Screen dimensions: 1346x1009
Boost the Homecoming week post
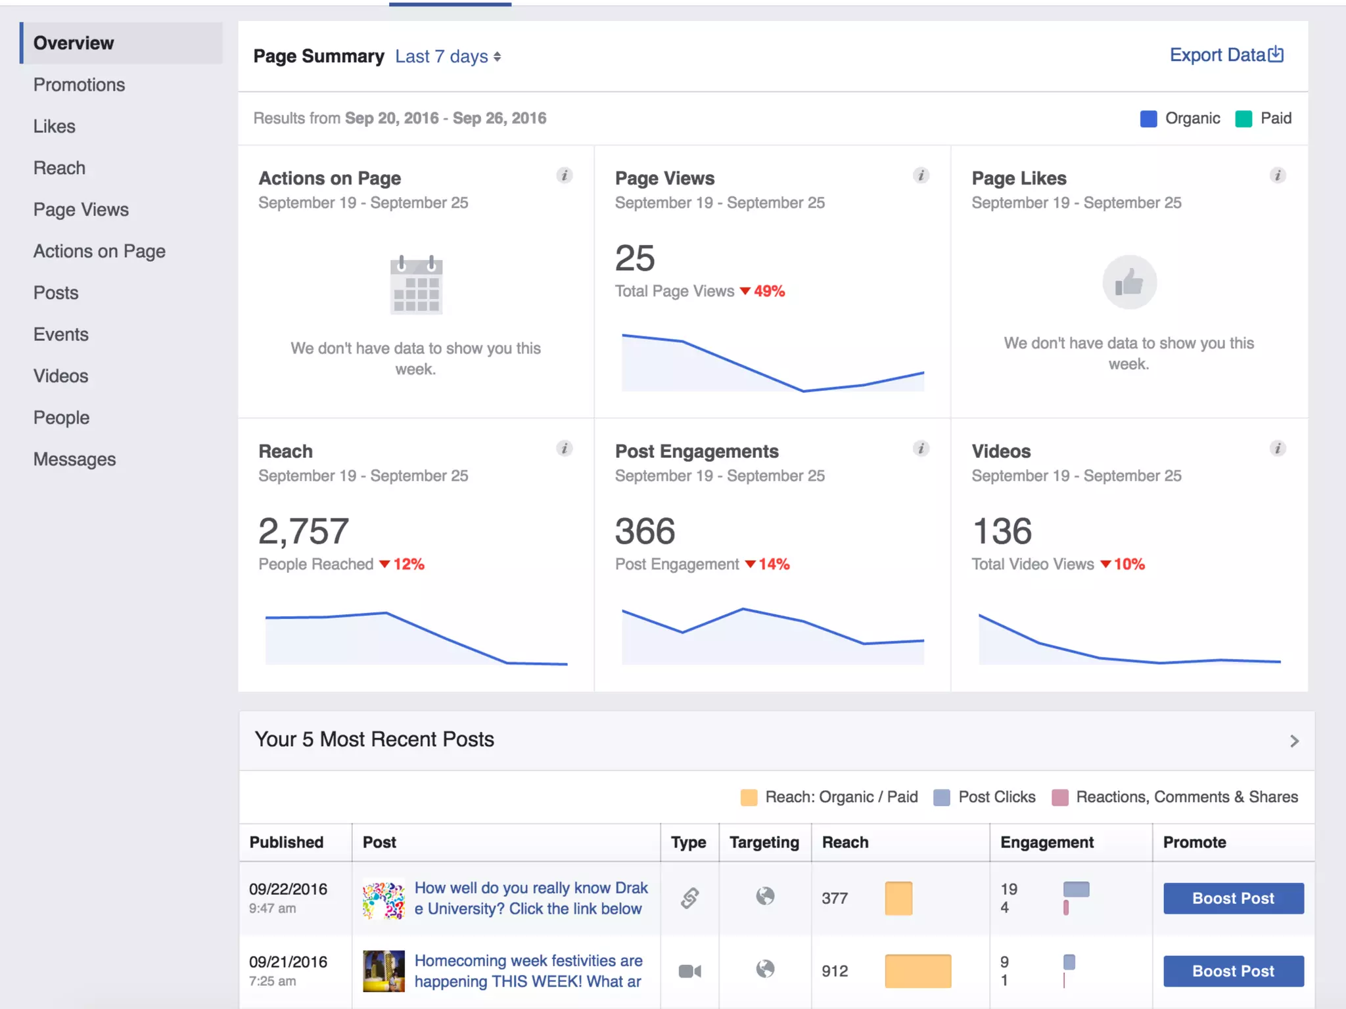click(x=1233, y=972)
